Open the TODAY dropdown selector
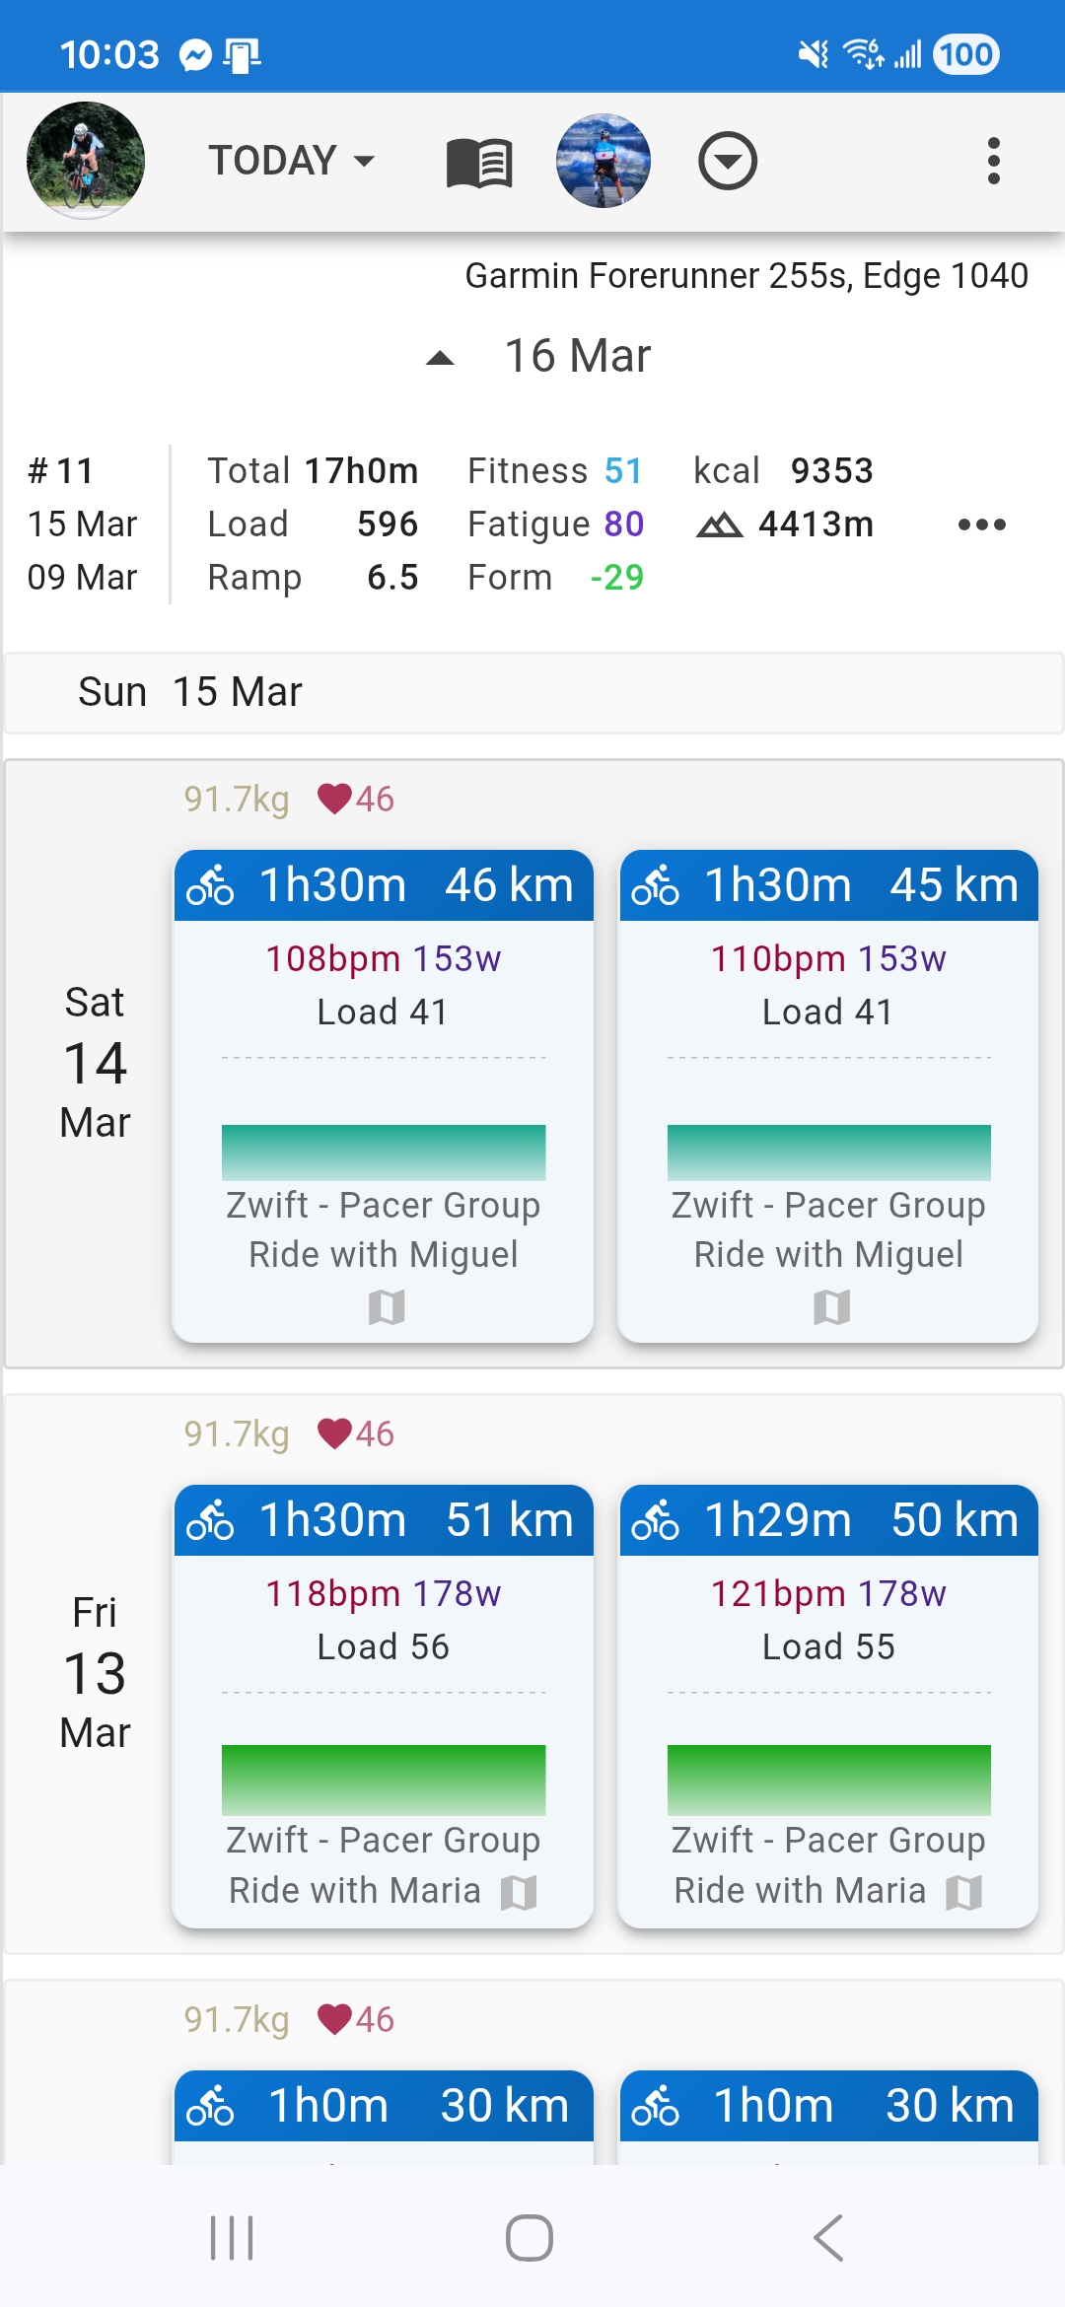This screenshot has height=2307, width=1065. pyautogui.click(x=291, y=161)
